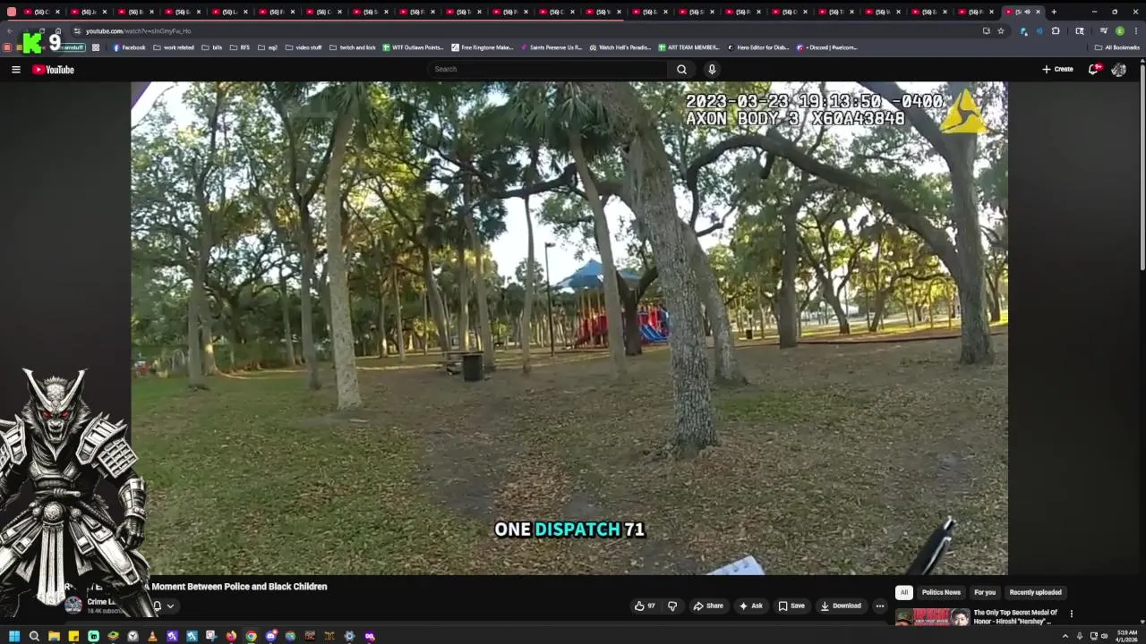Open Windows taskbar search
This screenshot has height=644, width=1146.
tap(34, 636)
